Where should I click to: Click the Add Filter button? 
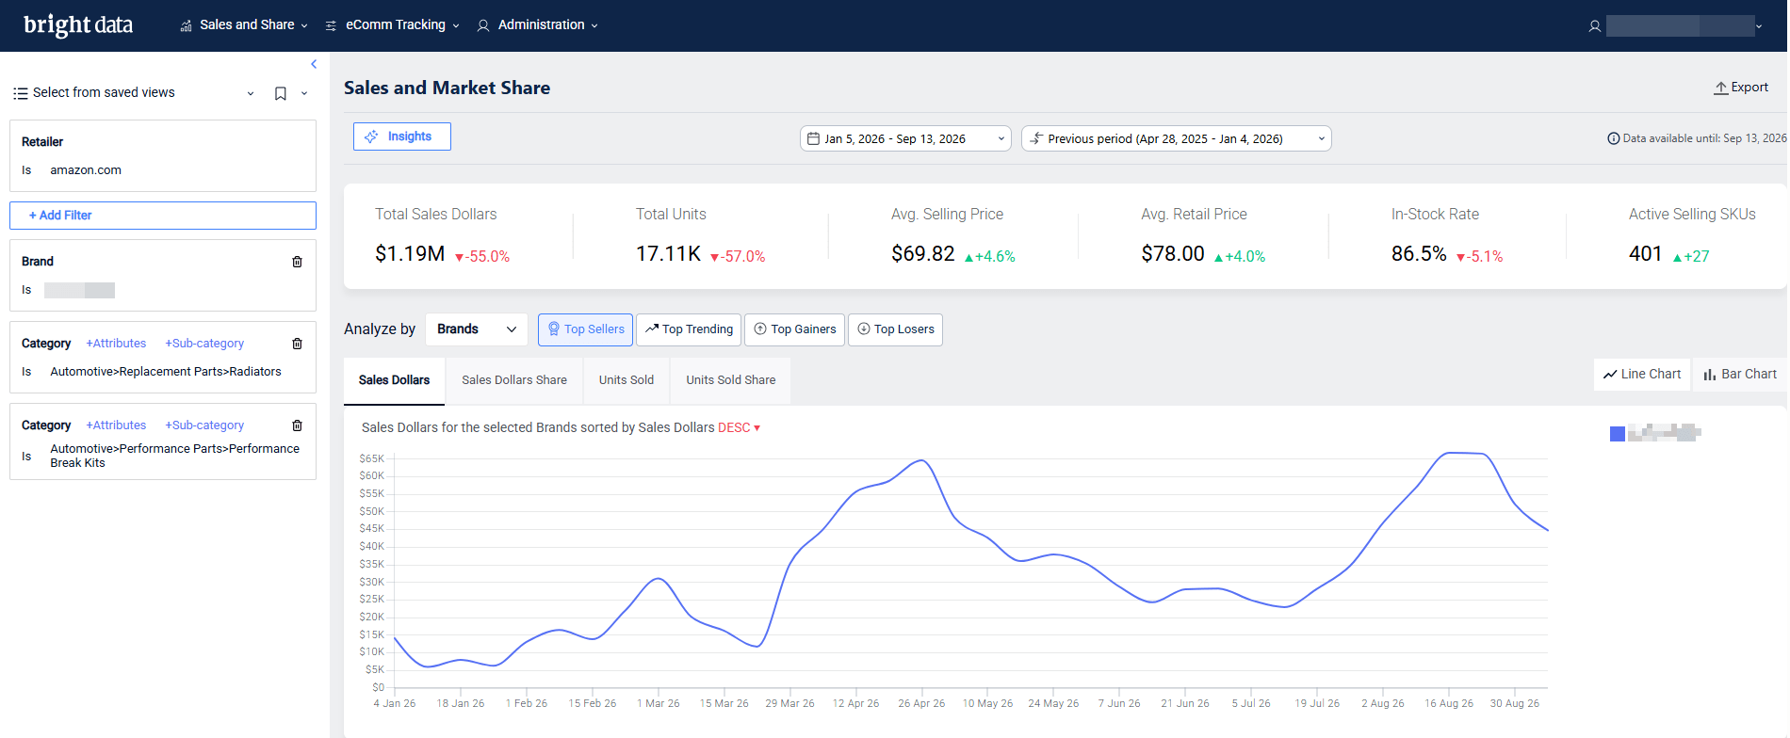click(163, 216)
